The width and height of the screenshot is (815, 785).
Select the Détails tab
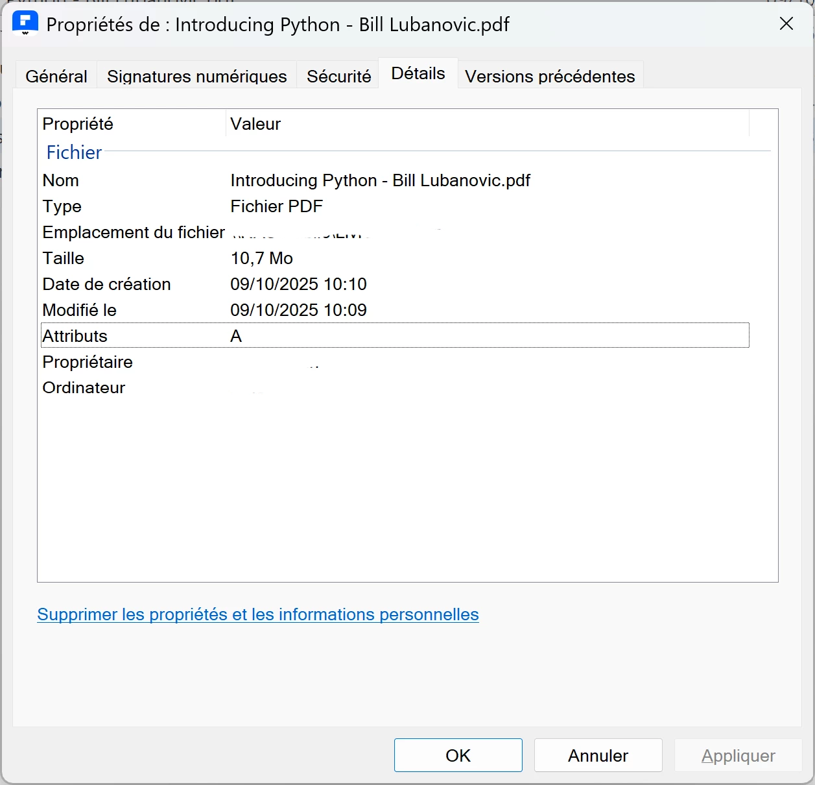[x=418, y=73]
